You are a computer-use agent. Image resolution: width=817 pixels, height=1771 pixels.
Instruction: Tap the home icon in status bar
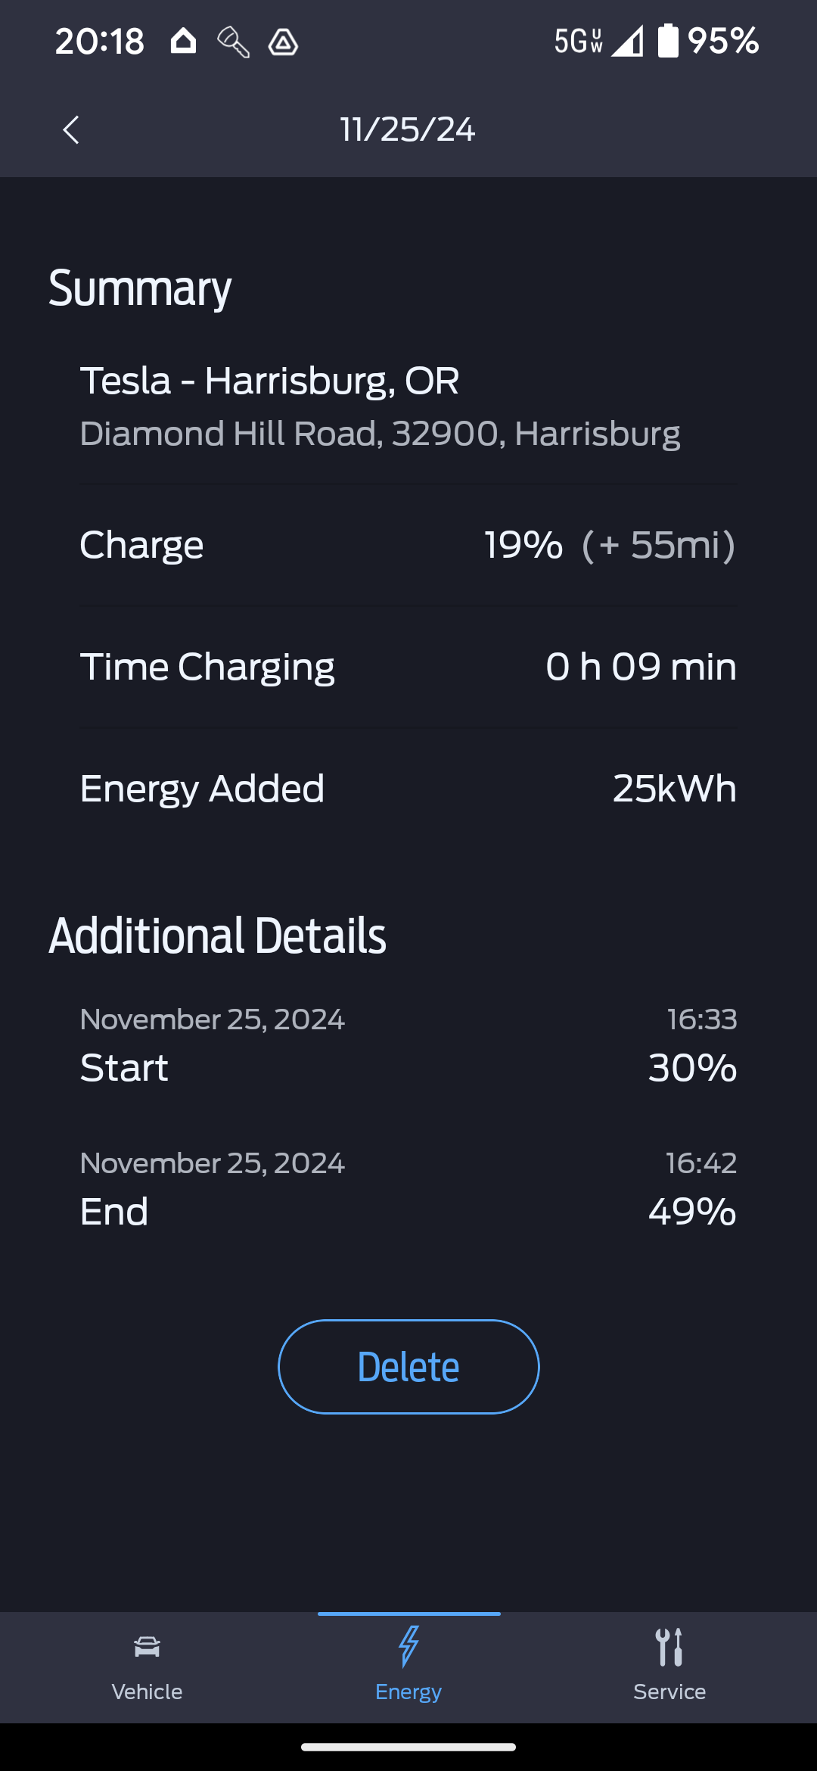(183, 41)
